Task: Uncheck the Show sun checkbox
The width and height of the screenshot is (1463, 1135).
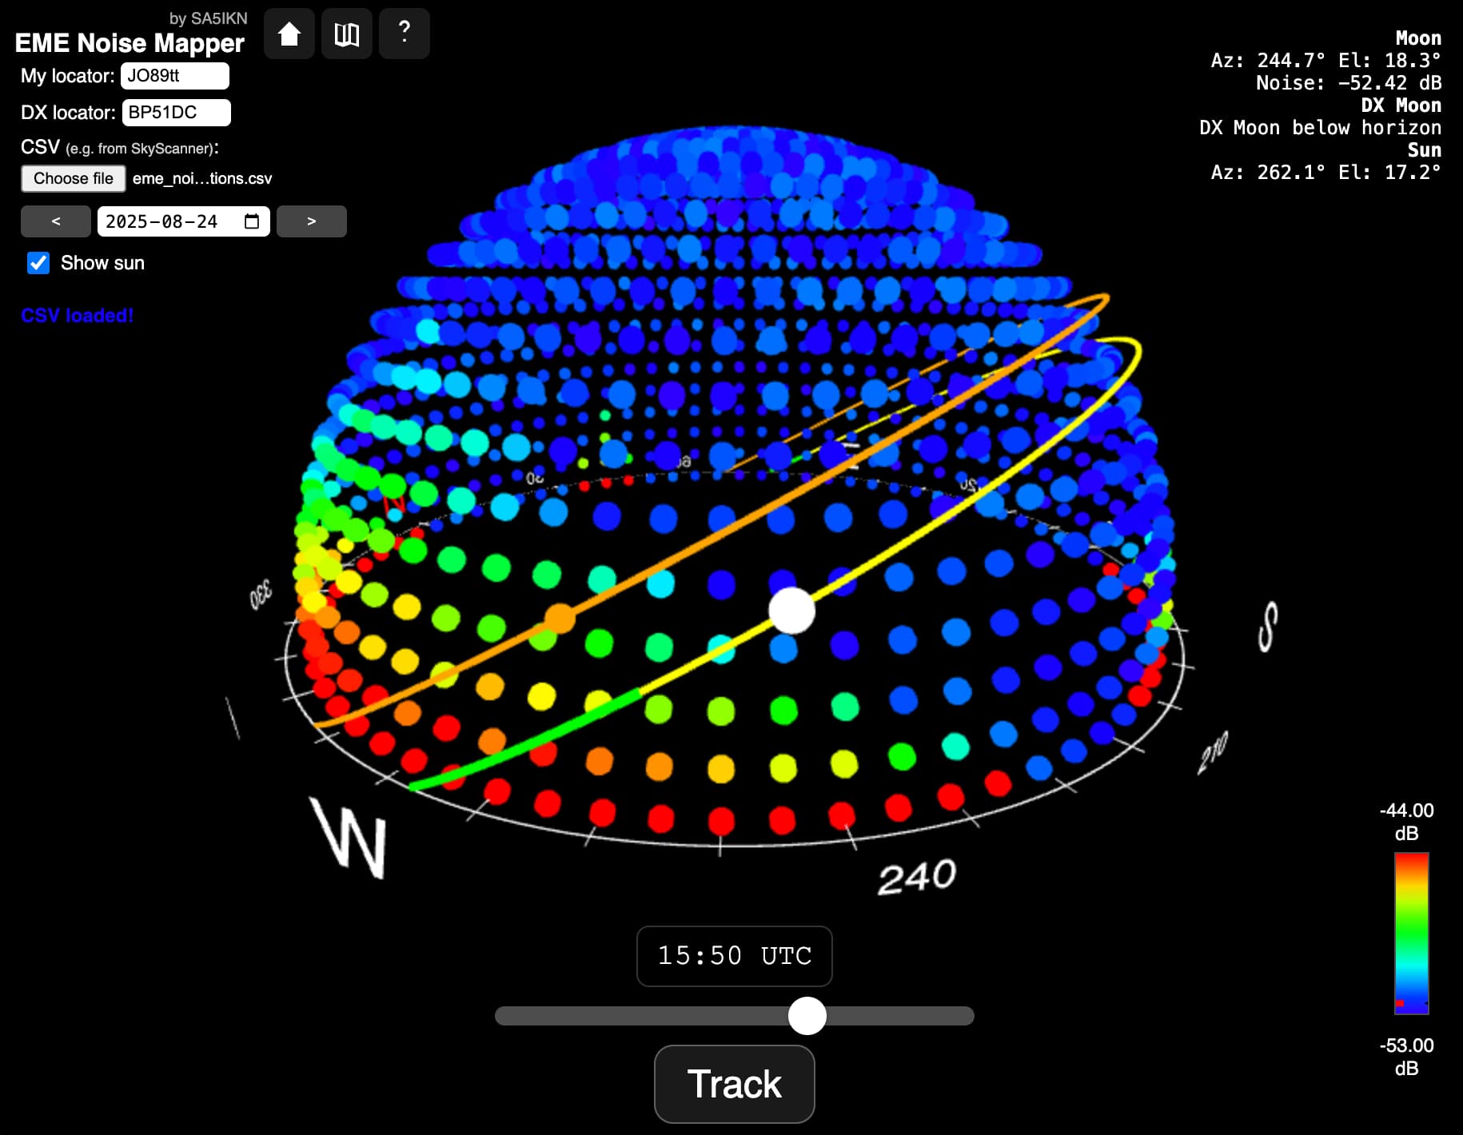Action: pos(38,263)
